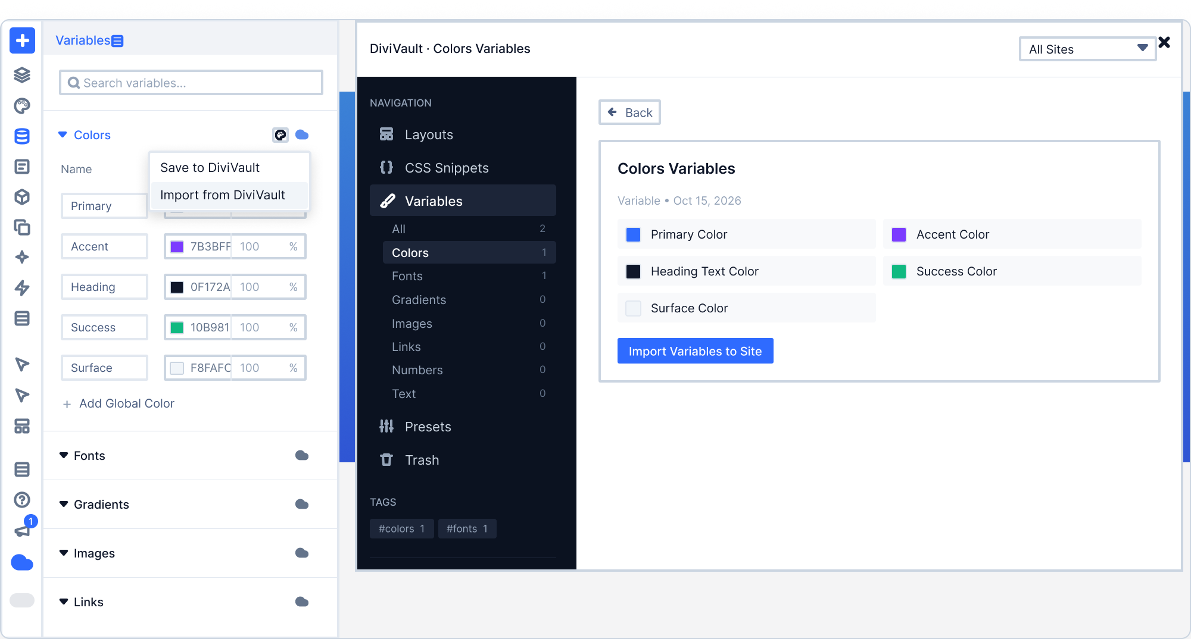Image resolution: width=1191 pixels, height=639 pixels.
Task: Select the database variables icon in sidebar
Action: (x=22, y=136)
